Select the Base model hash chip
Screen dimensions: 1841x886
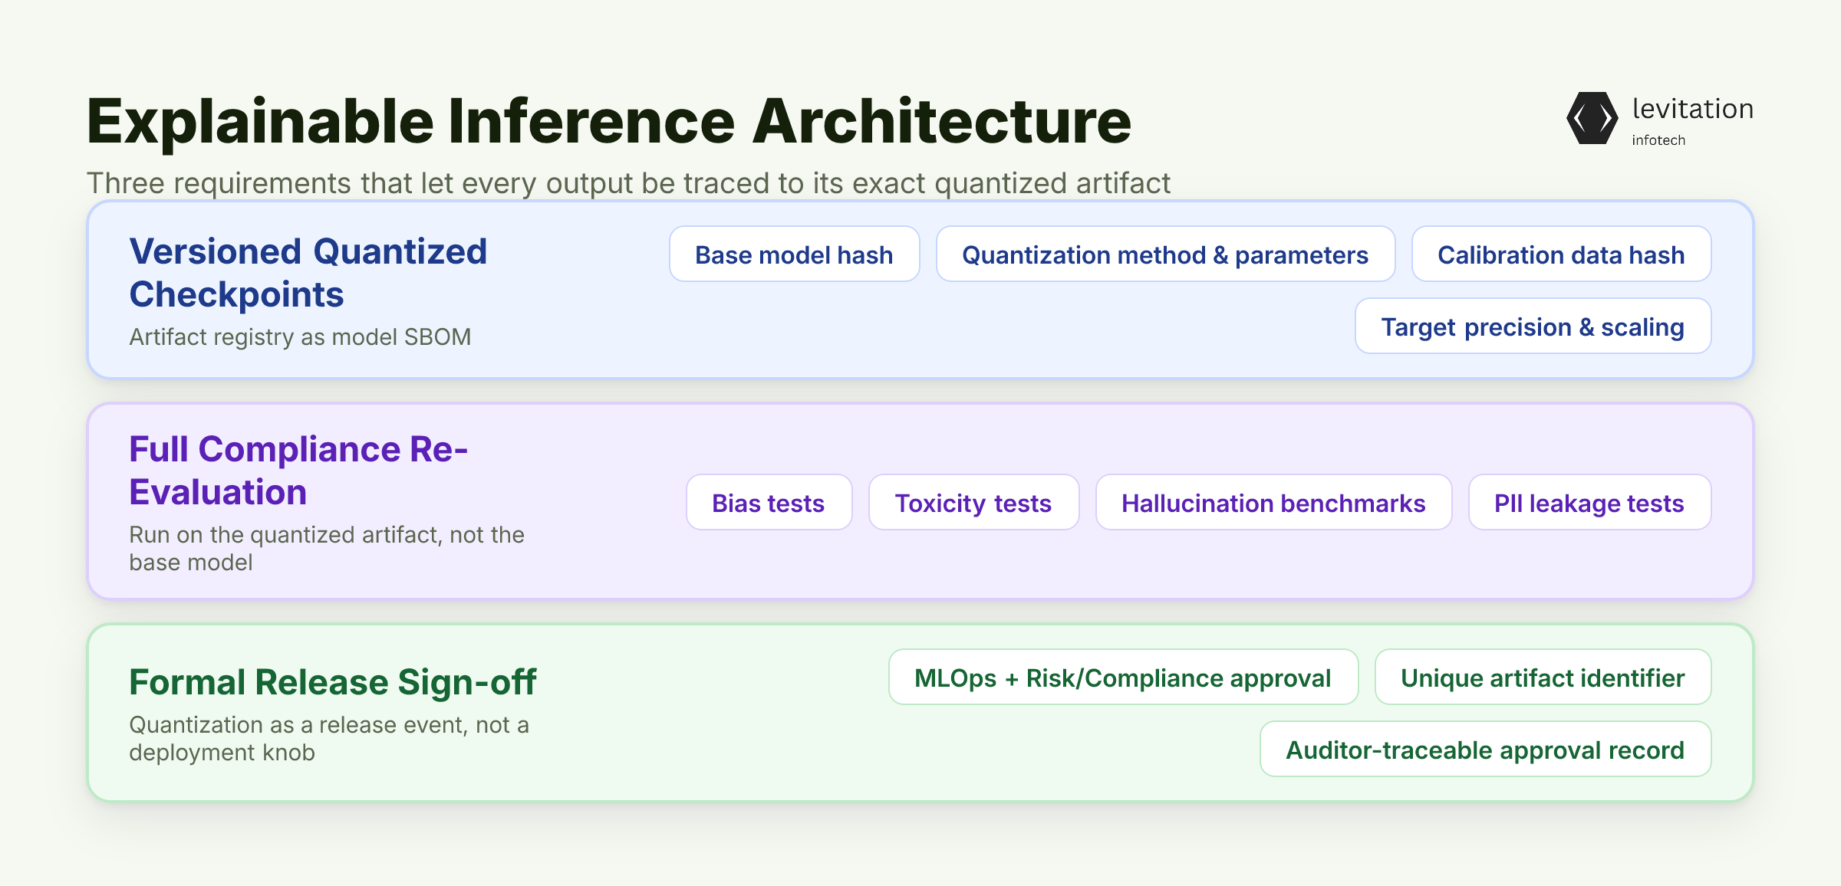(x=795, y=254)
